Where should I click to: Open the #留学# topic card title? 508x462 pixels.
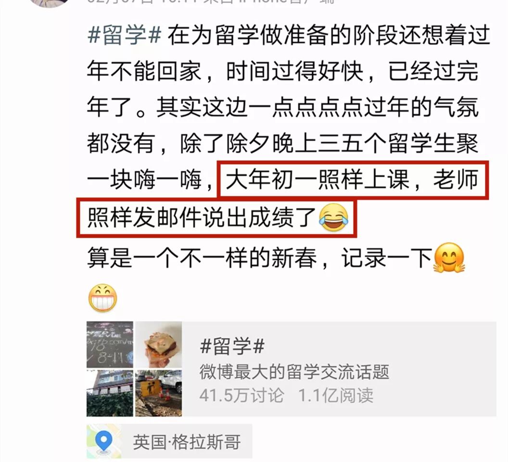(233, 346)
